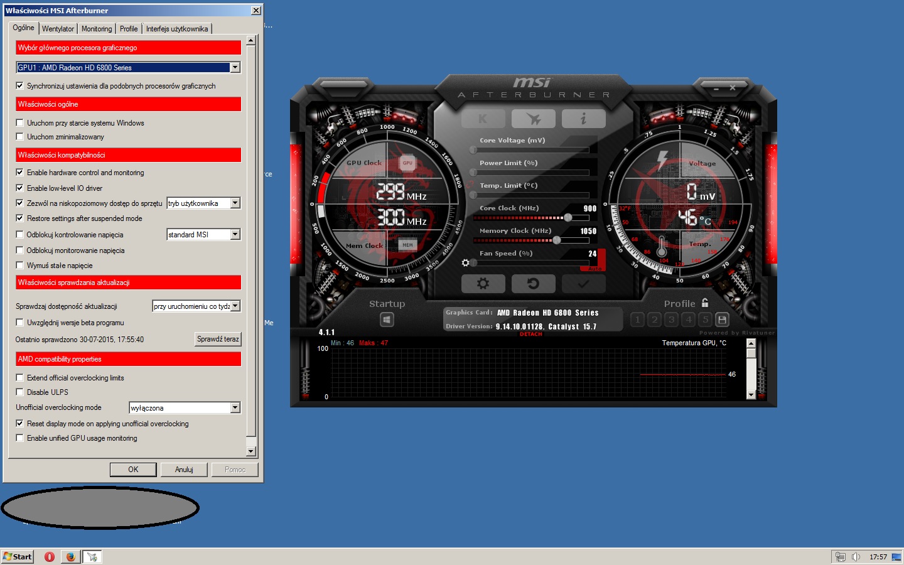The width and height of the screenshot is (904, 565).
Task: Click the taskbar clock showing 17:57
Action: click(x=878, y=557)
